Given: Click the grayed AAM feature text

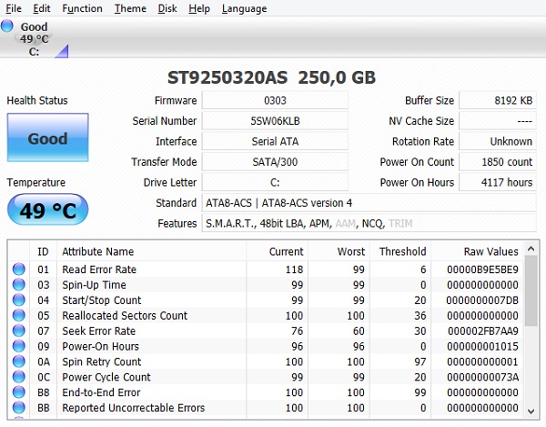Looking at the screenshot, I should pos(346,223).
